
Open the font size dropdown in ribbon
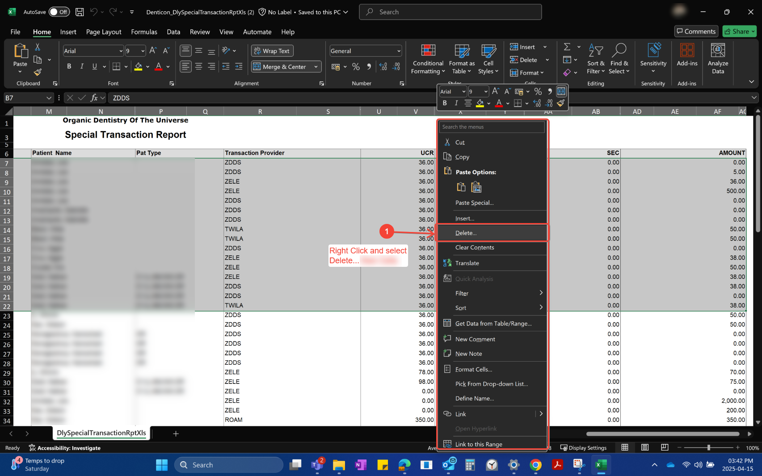pos(143,51)
